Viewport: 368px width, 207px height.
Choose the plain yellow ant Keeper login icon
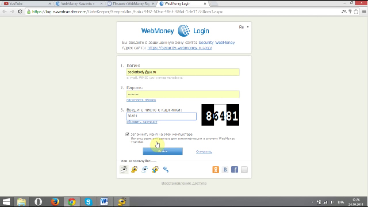tap(134, 170)
